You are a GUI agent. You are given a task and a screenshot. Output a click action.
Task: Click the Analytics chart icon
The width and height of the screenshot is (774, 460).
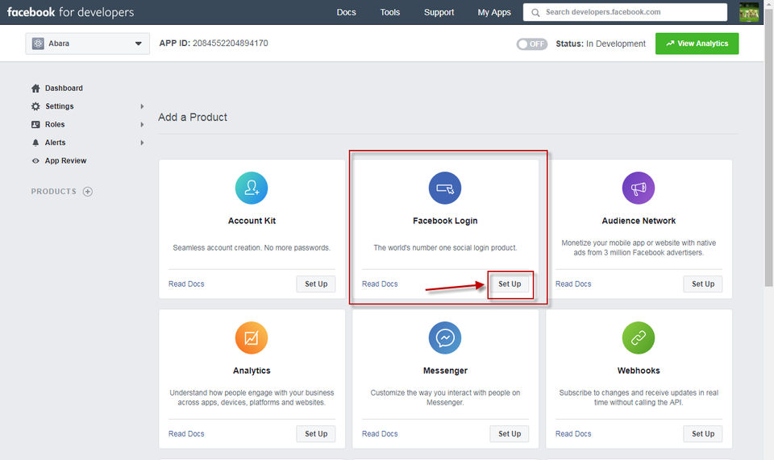[x=252, y=338]
